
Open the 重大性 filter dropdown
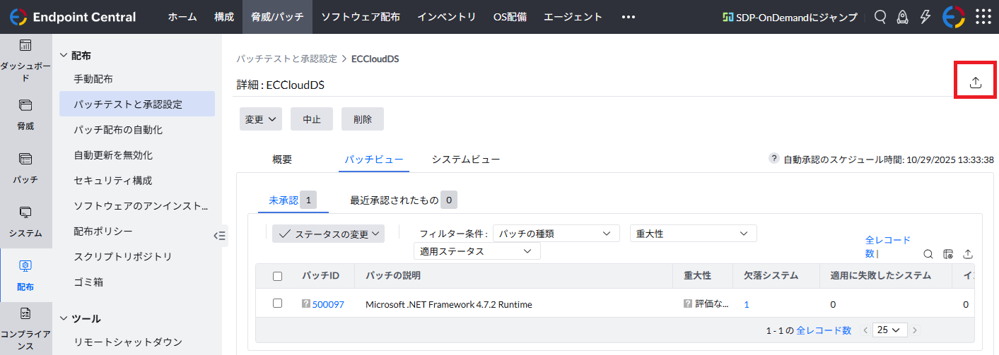coord(693,234)
